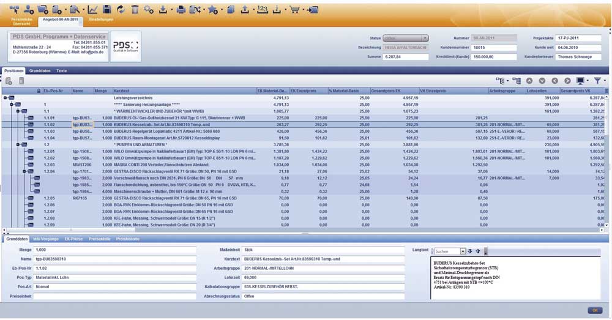Click the Langtext Suchen search field
This screenshot has width=612, height=320.
pos(447,251)
